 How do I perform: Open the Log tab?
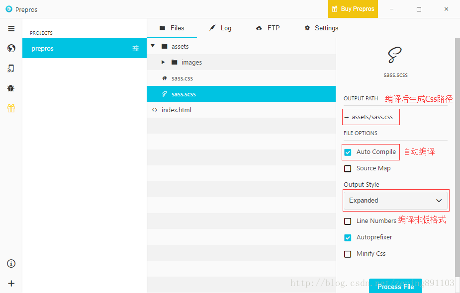[x=220, y=28]
